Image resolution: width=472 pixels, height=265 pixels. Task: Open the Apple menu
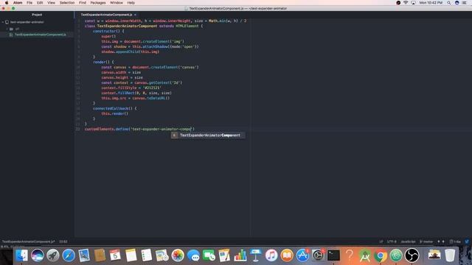click(7, 3)
